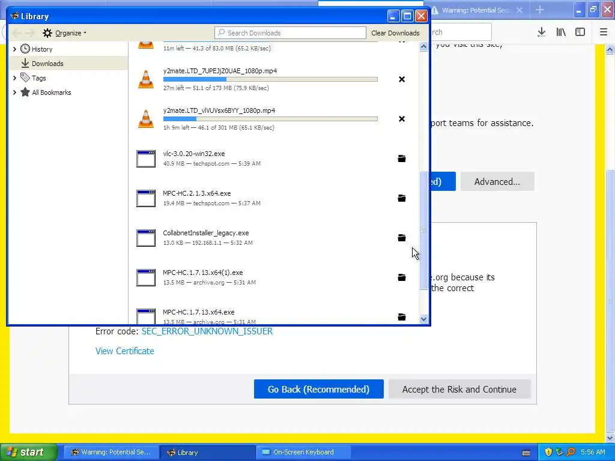Click VLC cone icon of 7UPEJjZ0UAE video
Screen dimensions: 615x461
146,79
